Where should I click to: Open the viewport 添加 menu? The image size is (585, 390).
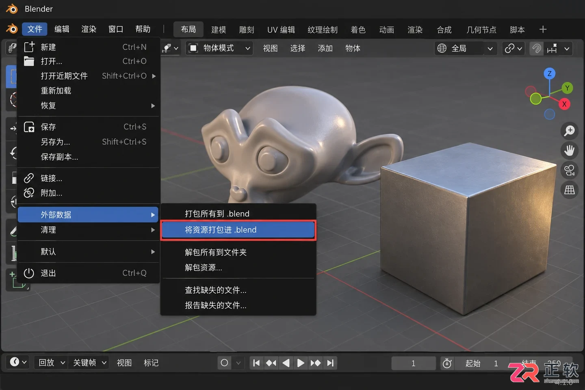[x=325, y=48]
